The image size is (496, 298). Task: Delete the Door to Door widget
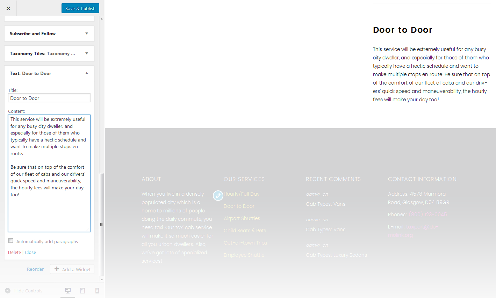tap(14, 252)
